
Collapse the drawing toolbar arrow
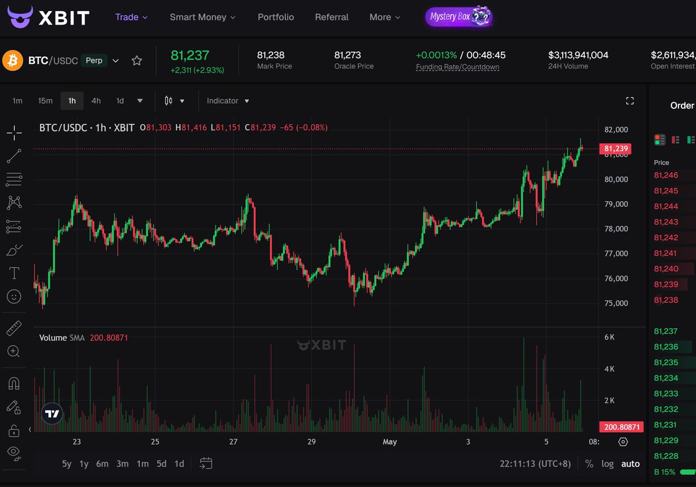(30, 430)
